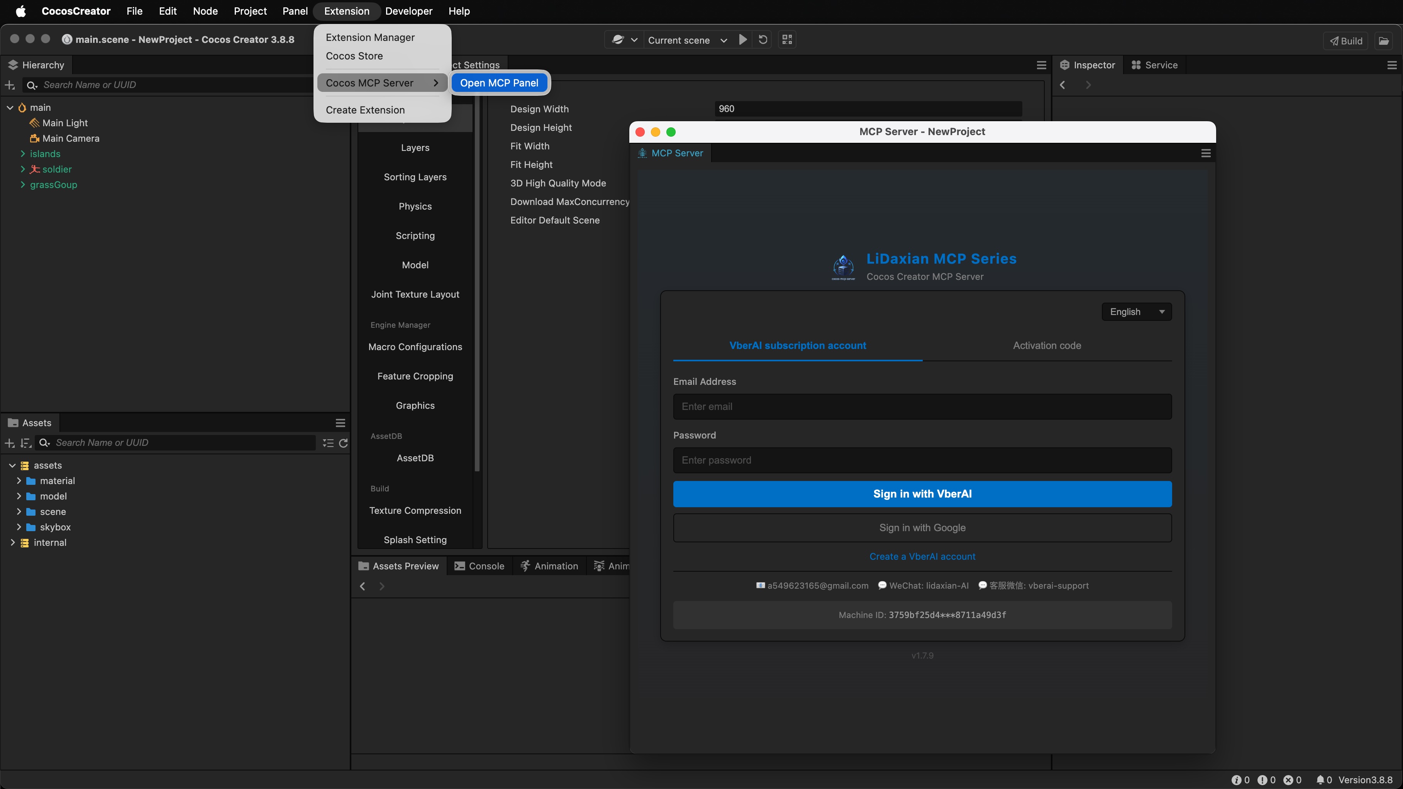The image size is (1403, 789).
Task: Open project folder icon in toolbar
Action: click(x=1384, y=41)
